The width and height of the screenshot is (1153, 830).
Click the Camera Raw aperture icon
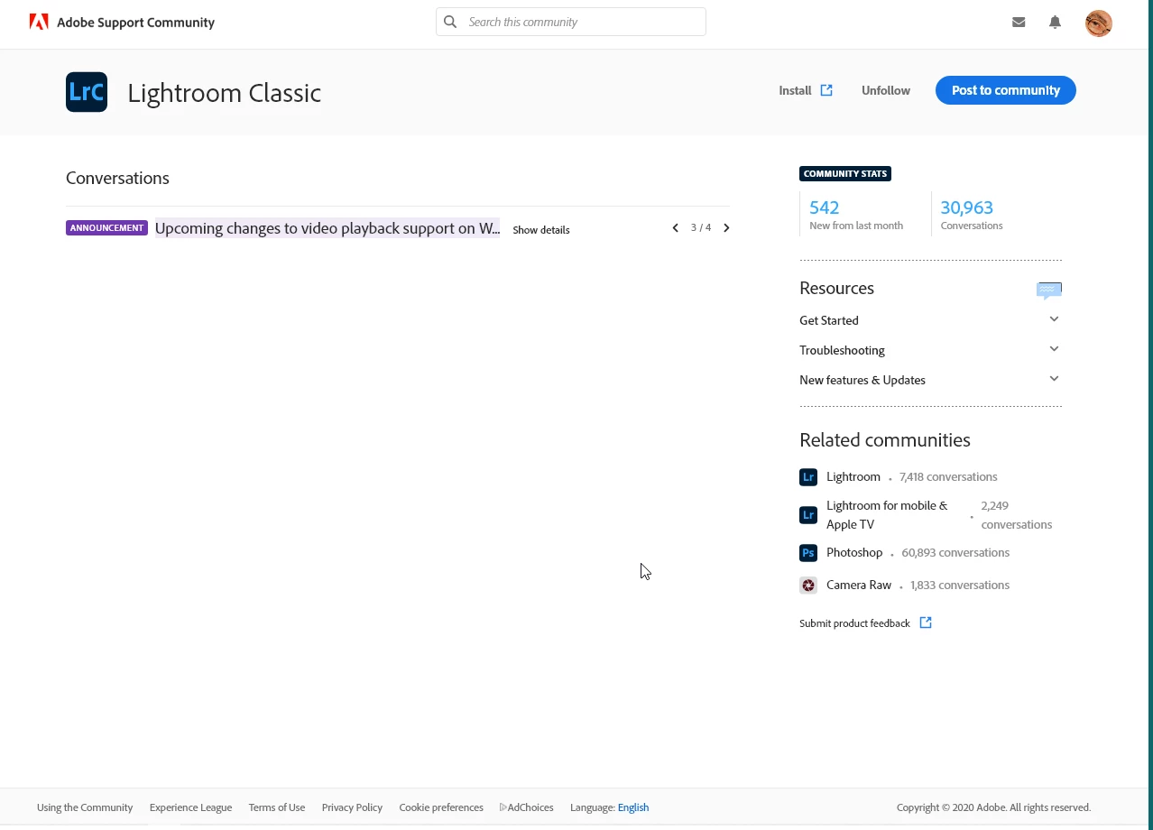point(808,586)
